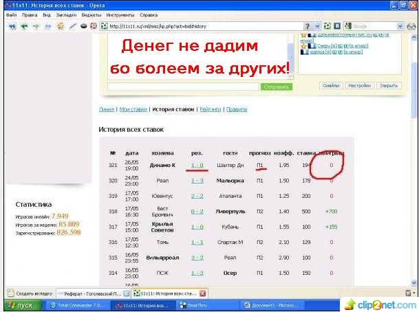This screenshot has height=312, width=419.
Task: Expand the Google search engine dropdown
Action: (400, 26)
